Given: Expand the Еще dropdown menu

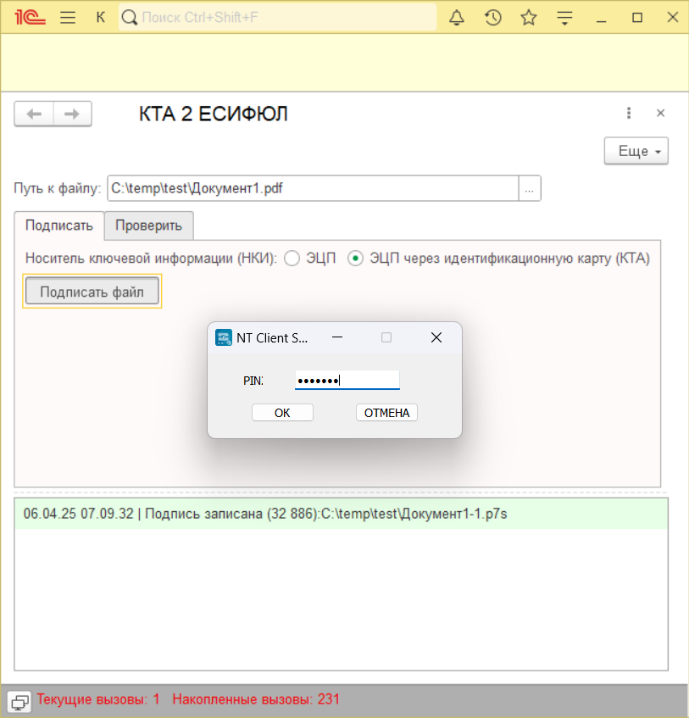Looking at the screenshot, I should click(x=636, y=151).
